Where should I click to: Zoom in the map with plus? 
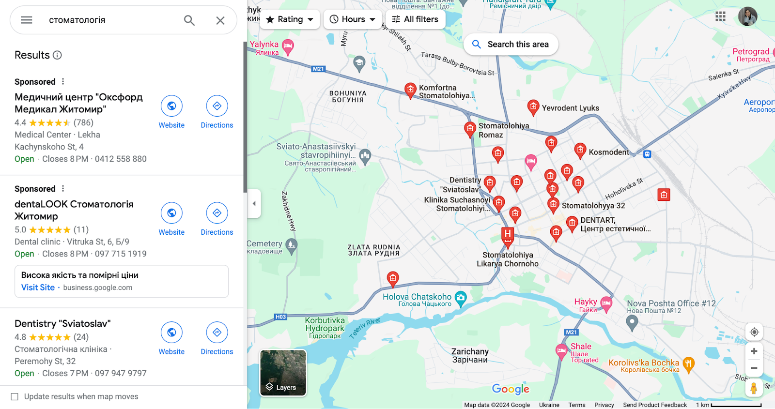[754, 351]
